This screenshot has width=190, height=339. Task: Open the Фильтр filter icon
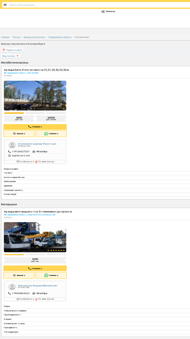pos(103,12)
